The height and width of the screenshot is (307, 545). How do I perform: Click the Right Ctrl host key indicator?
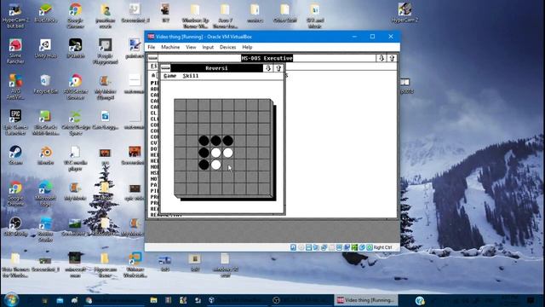coord(382,247)
